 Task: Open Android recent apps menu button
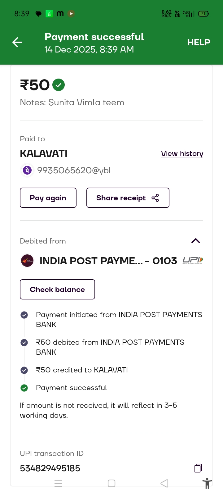point(58,483)
